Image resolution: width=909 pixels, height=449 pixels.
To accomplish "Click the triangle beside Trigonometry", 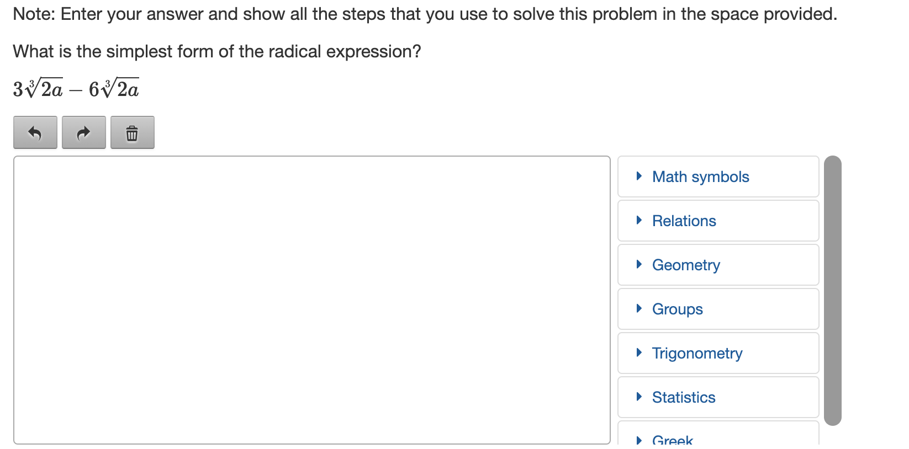I will (x=639, y=352).
